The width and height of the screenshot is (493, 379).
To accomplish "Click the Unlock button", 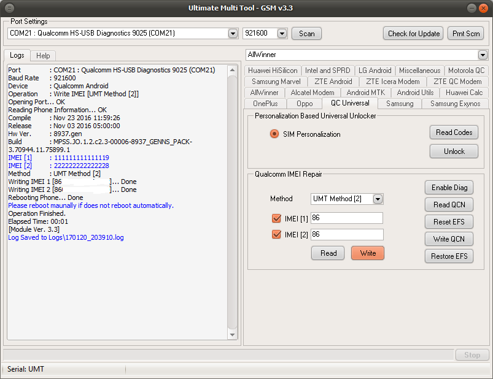I will click(x=454, y=151).
